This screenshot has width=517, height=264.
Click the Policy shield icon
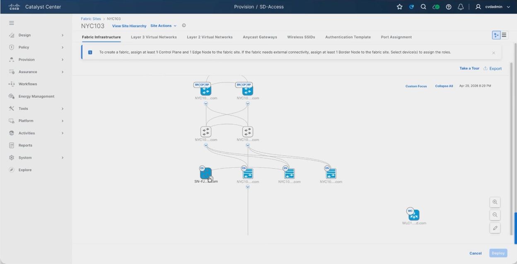[12, 47]
